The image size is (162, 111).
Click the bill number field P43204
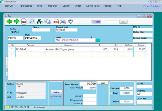[16, 38]
